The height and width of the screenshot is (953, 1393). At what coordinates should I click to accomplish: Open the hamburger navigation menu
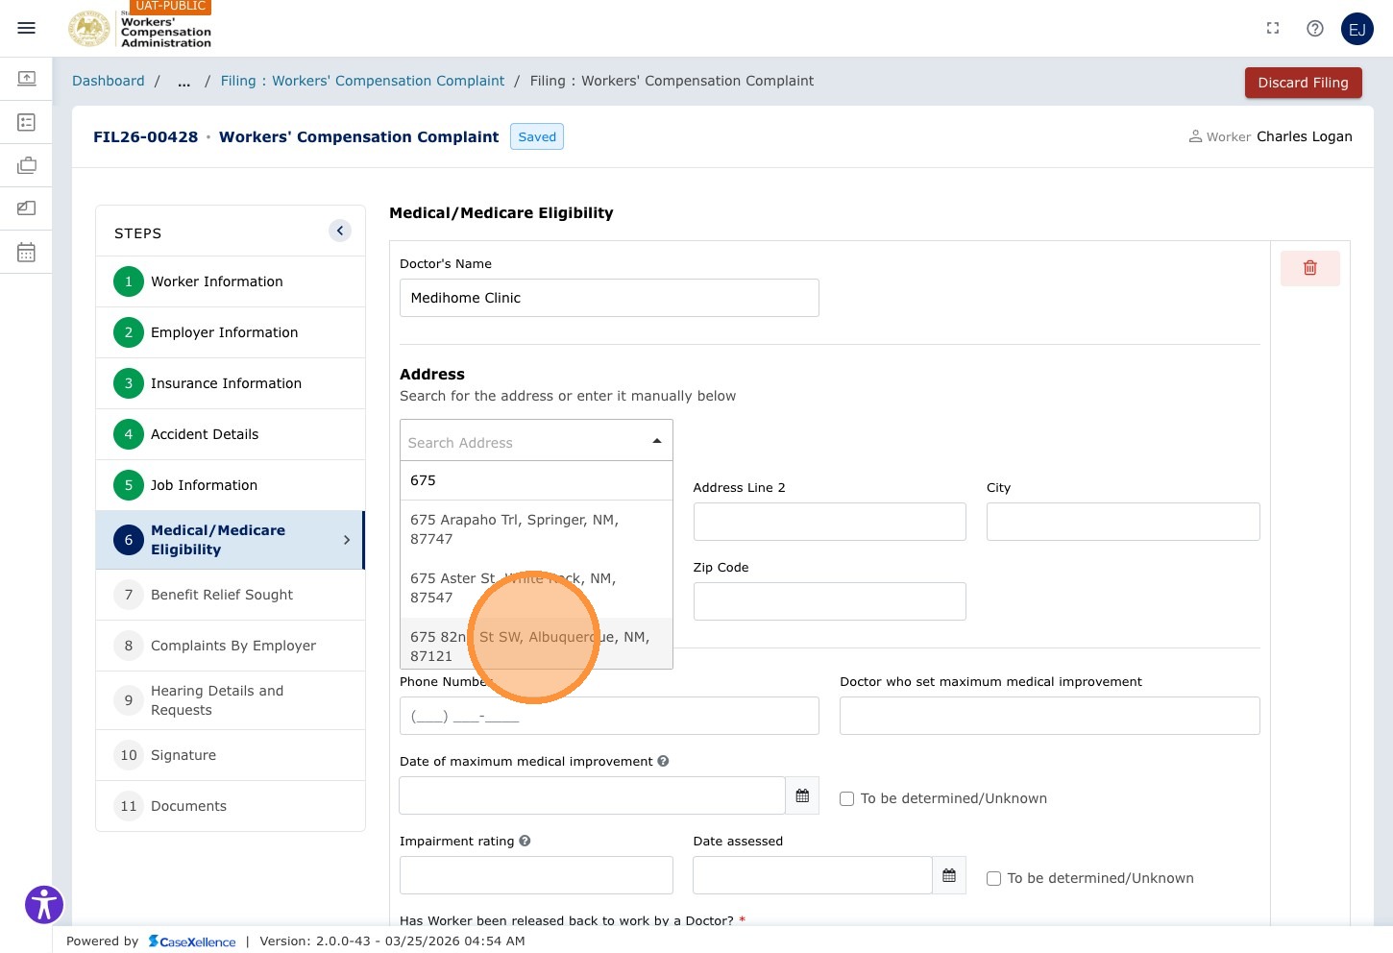click(x=27, y=28)
